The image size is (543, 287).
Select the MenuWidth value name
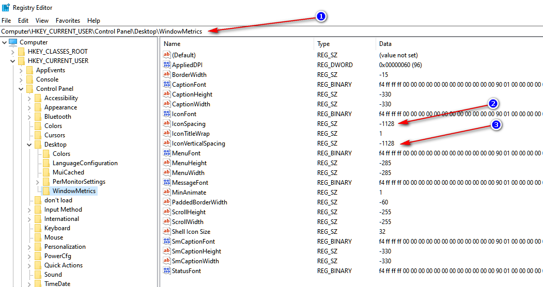pos(189,172)
